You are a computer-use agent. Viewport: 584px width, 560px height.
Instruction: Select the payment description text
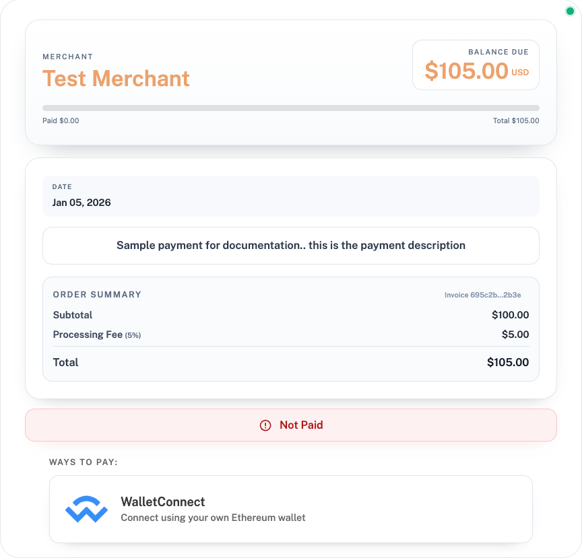(291, 245)
